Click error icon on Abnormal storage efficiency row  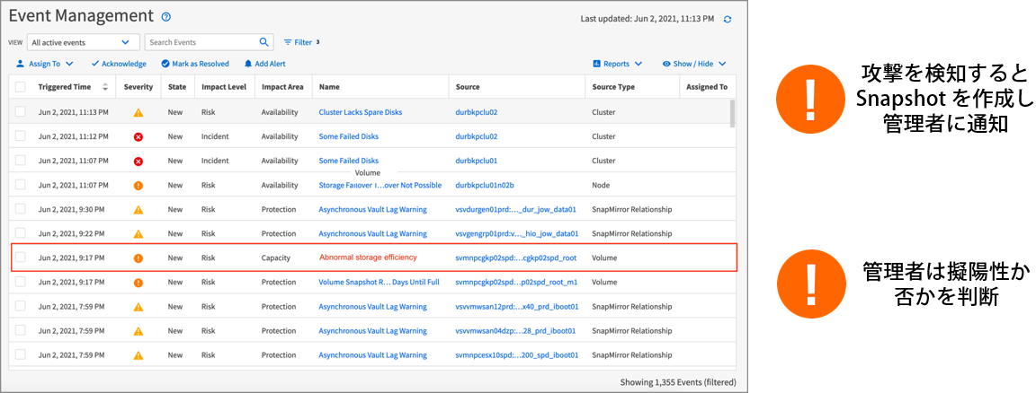[138, 258]
